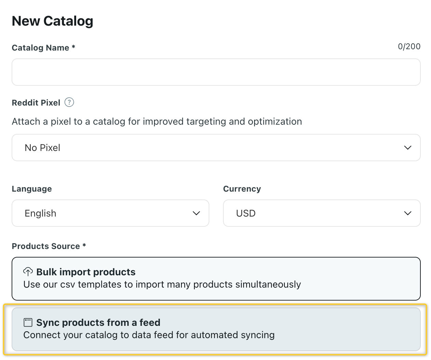
Task: Click the chevron arrow in the pixel selector
Action: pos(407,148)
